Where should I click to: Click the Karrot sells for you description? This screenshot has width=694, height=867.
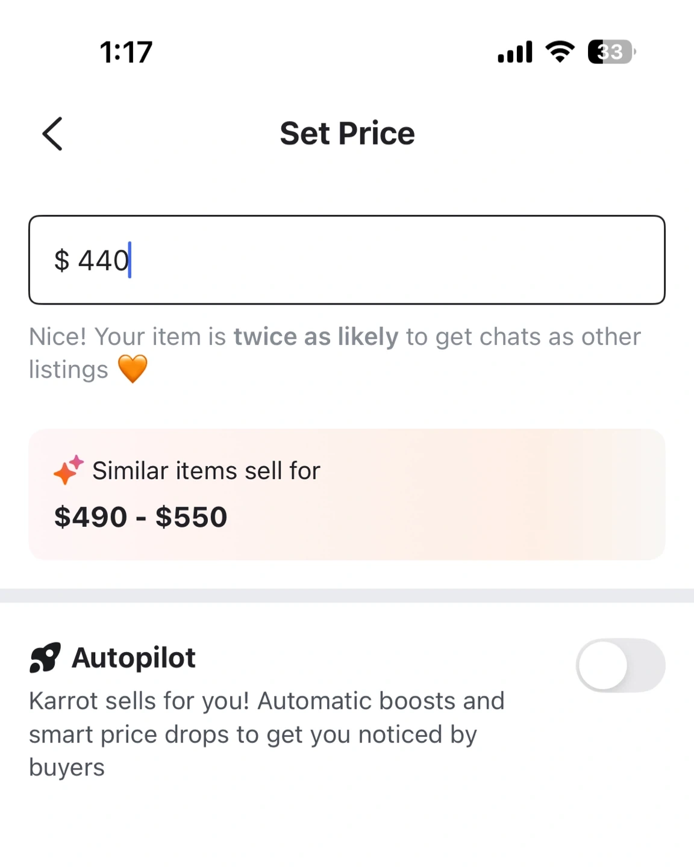coord(266,734)
